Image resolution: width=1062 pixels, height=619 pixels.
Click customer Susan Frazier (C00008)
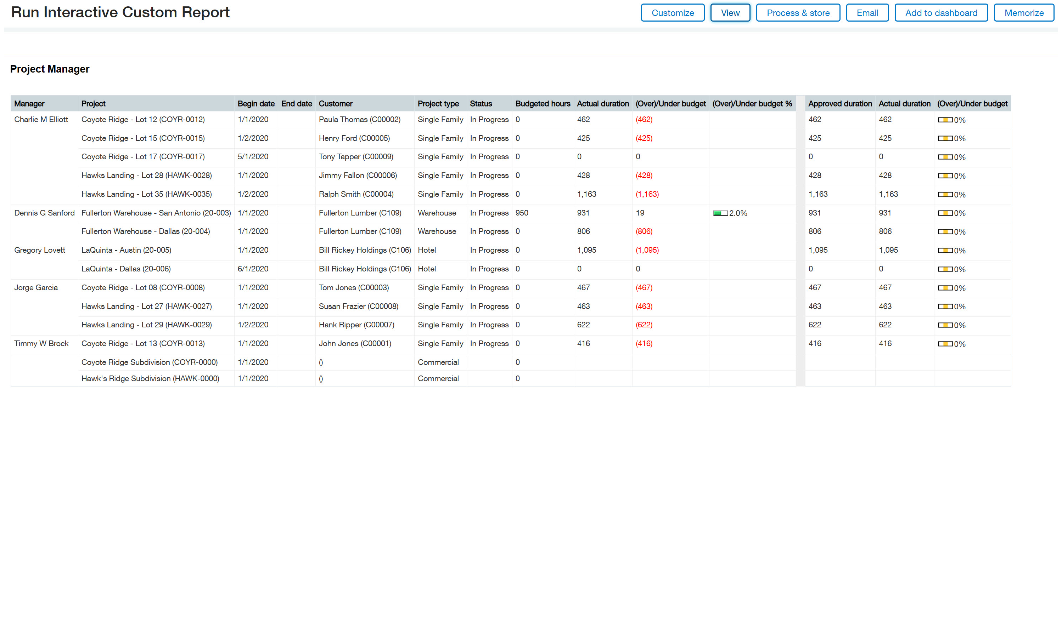pos(358,306)
